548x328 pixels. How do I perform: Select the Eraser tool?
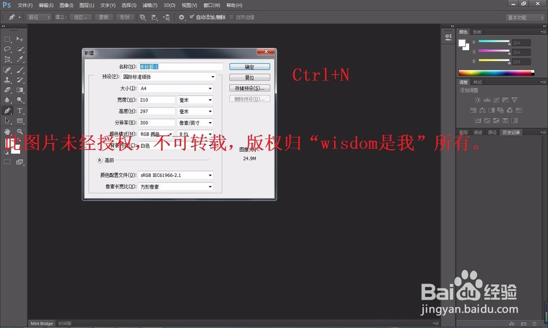(x=7, y=90)
